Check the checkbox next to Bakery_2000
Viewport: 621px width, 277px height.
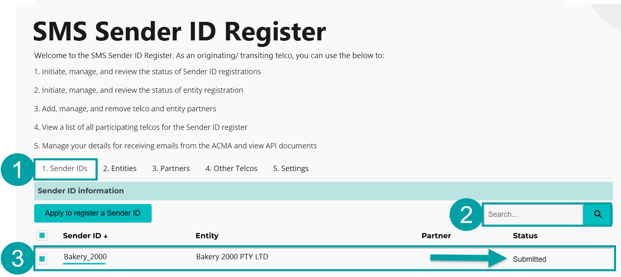(42, 256)
